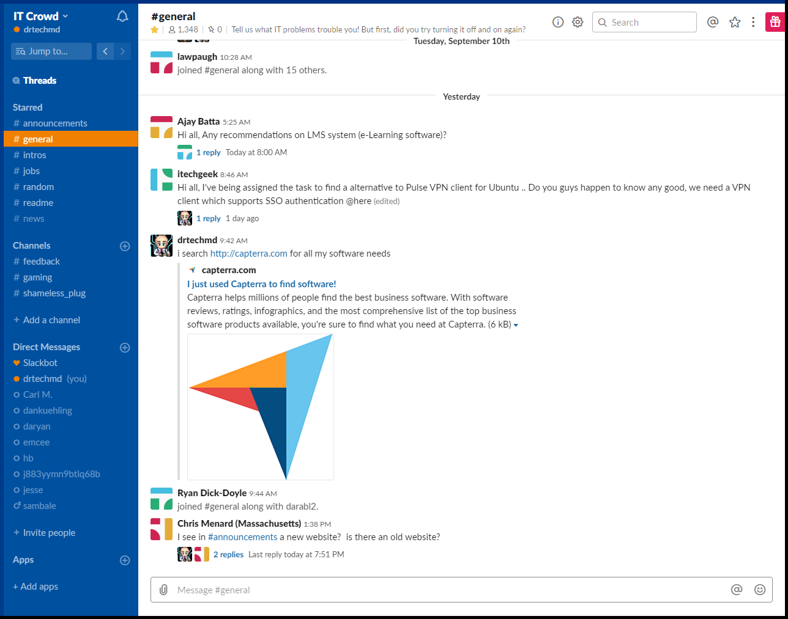Click username Ryan Dick-Doyle
Image resolution: width=788 pixels, height=619 pixels.
[212, 493]
